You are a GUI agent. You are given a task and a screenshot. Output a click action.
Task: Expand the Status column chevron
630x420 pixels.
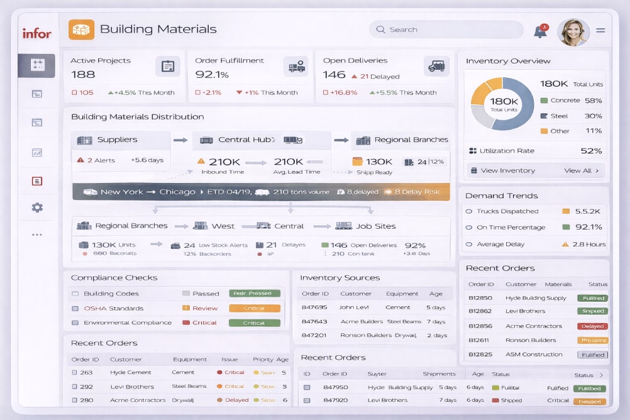point(601,375)
